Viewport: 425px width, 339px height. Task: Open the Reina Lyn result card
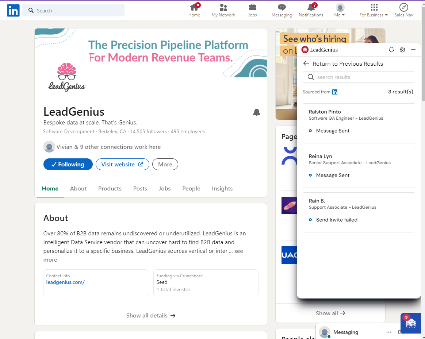tap(359, 168)
